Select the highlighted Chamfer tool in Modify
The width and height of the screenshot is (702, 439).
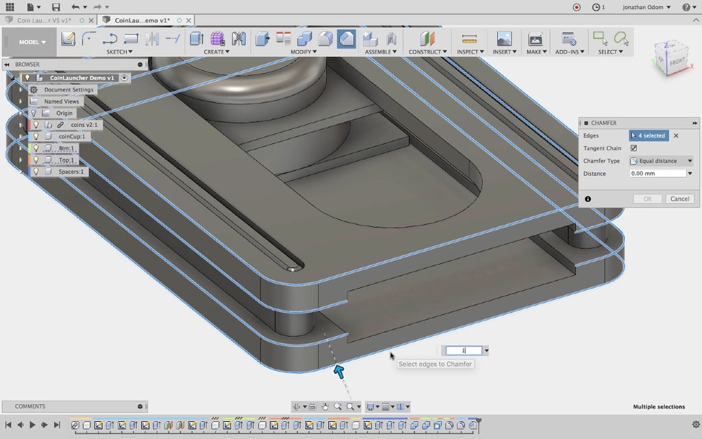point(346,39)
